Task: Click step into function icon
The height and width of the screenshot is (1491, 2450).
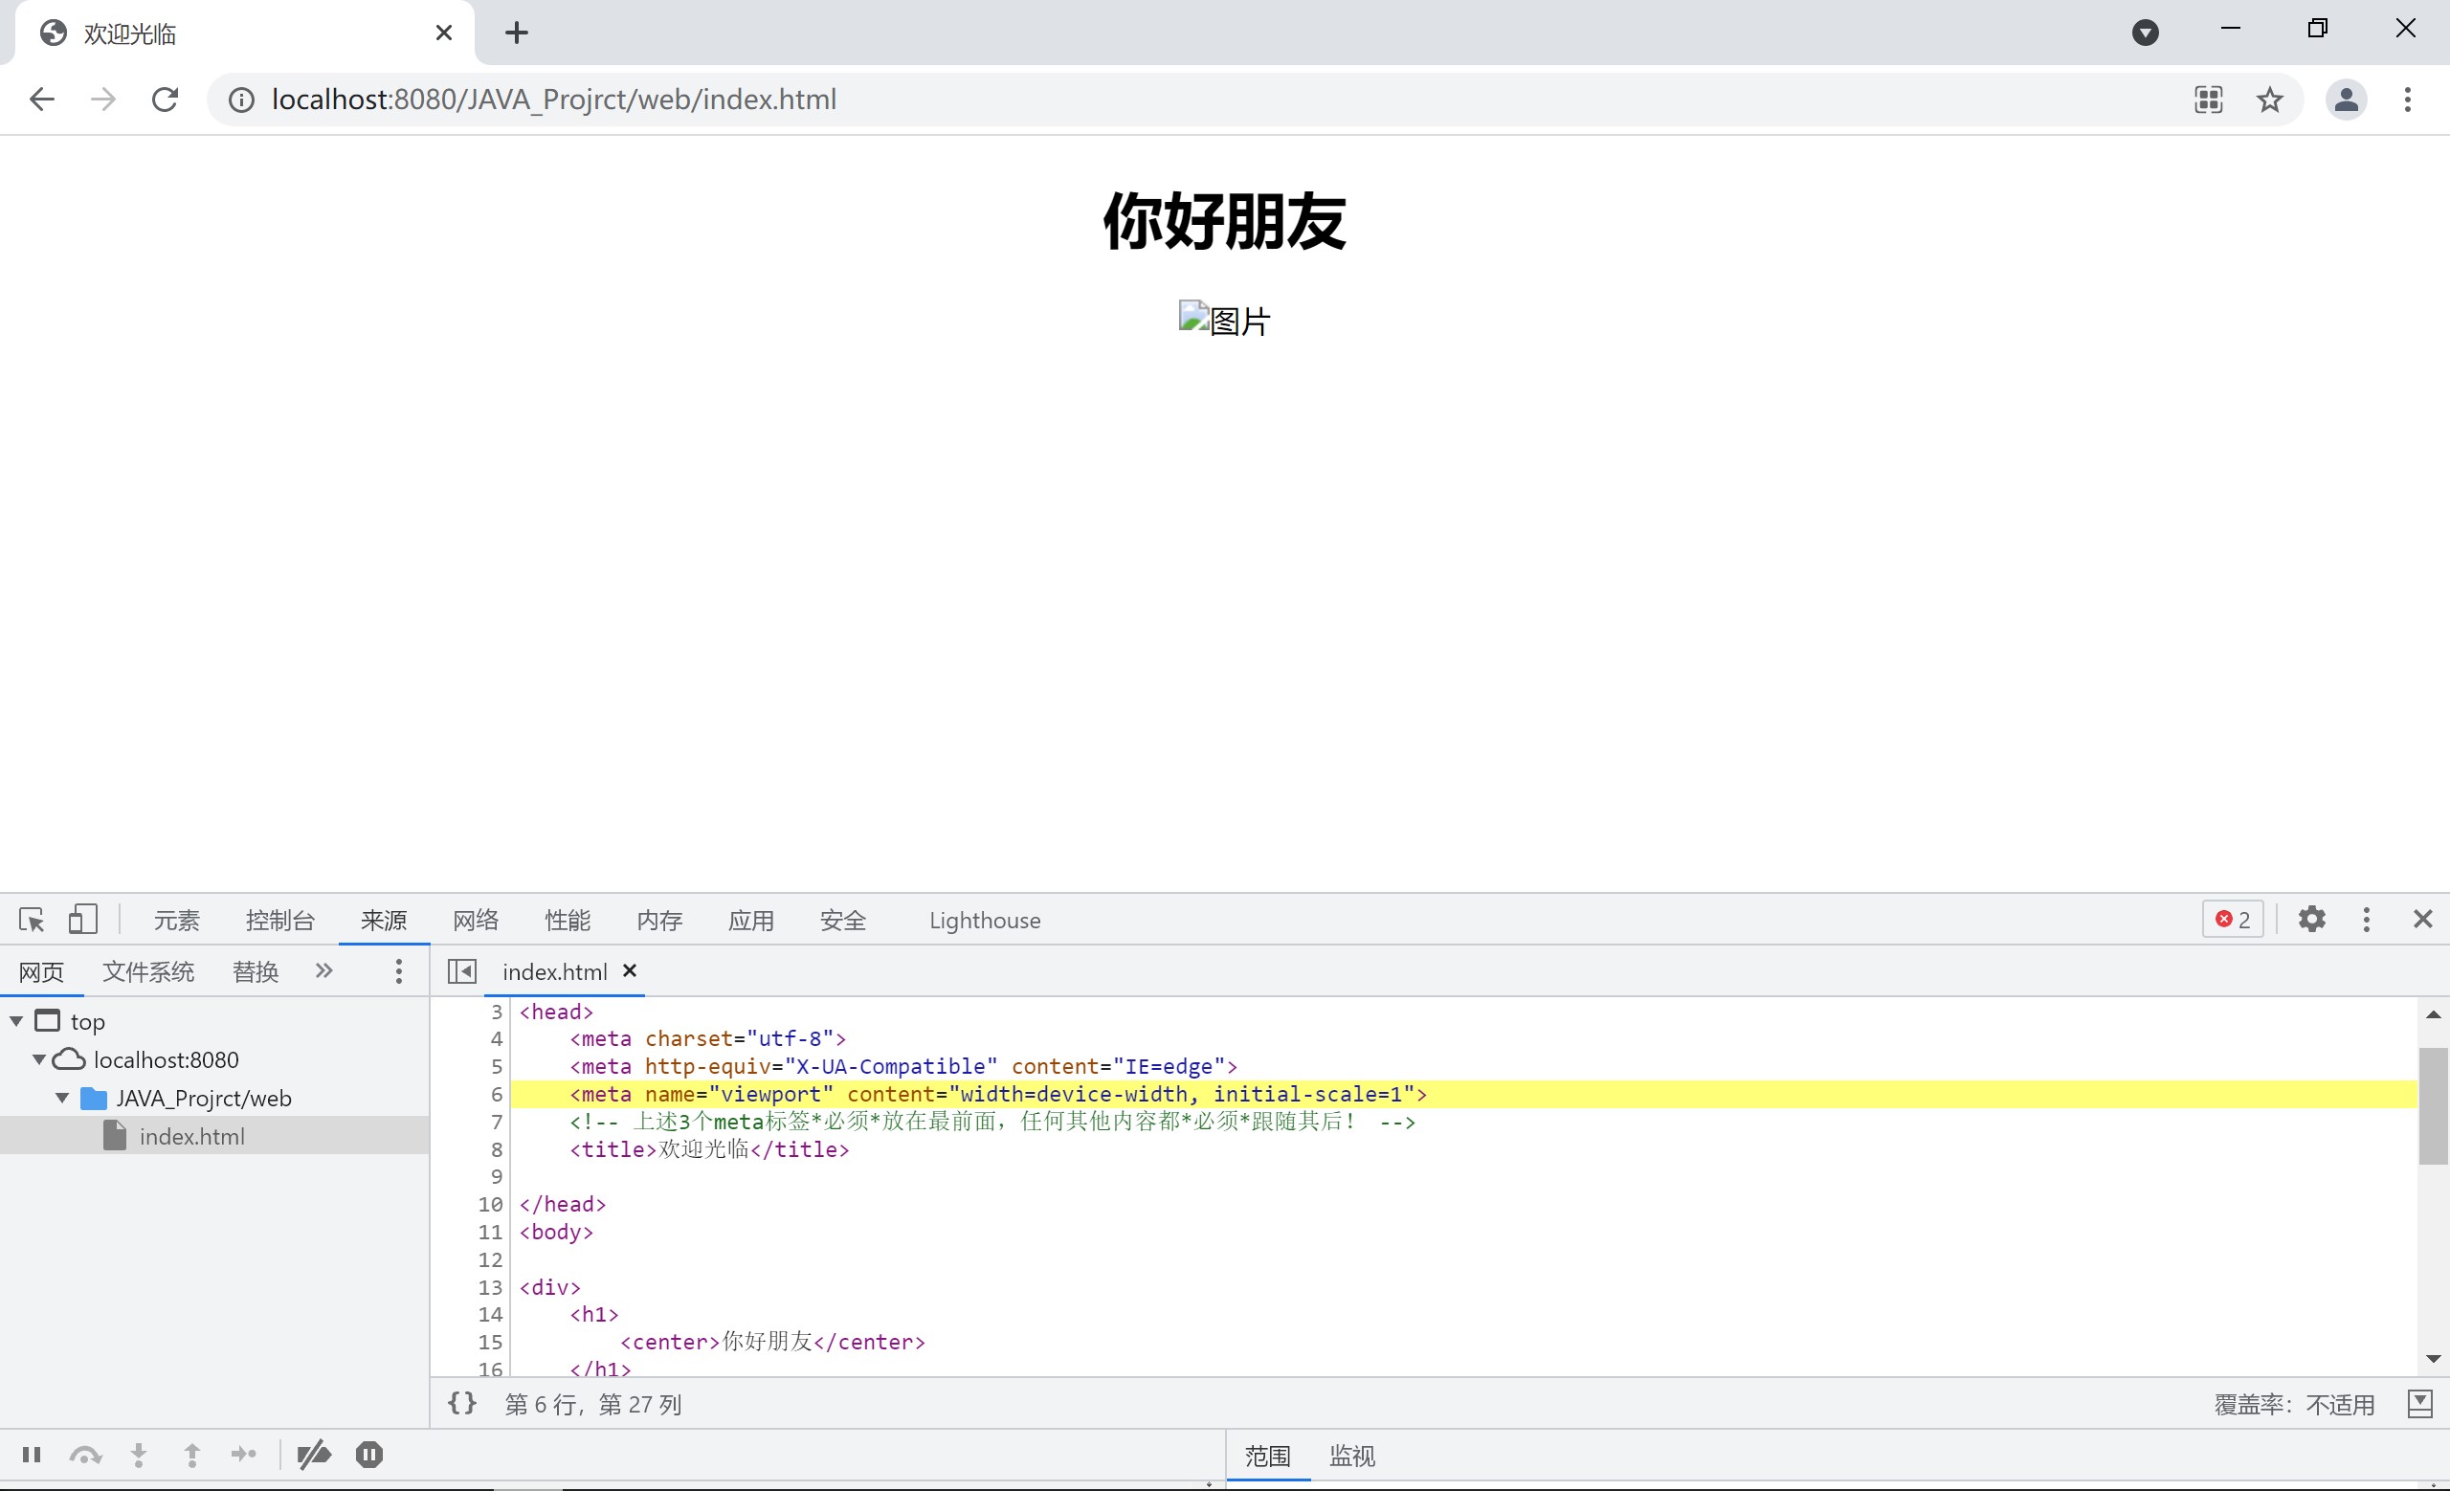Action: [139, 1456]
